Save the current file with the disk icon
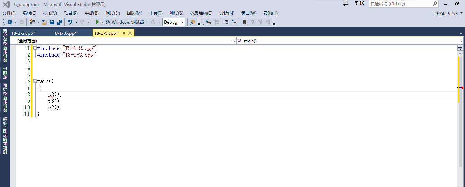The width and height of the screenshot is (465, 187). coord(52,22)
